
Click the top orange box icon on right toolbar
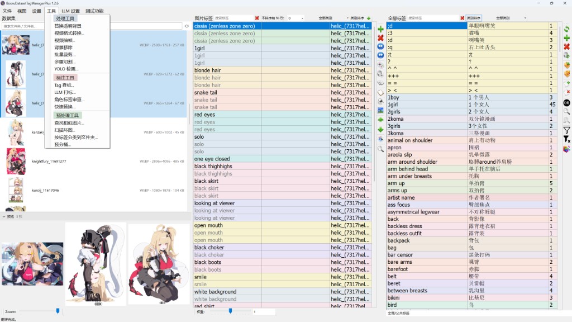566,65
